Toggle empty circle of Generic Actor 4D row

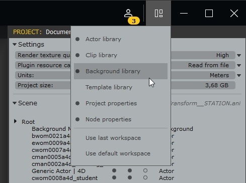tap(145, 170)
